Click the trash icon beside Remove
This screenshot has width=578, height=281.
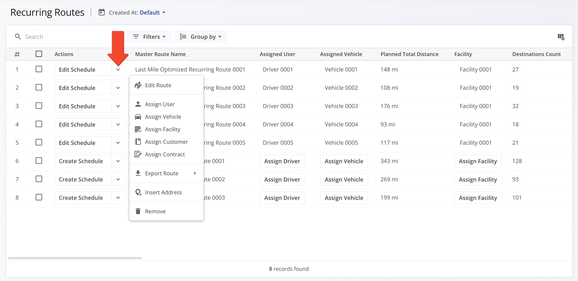tap(138, 211)
